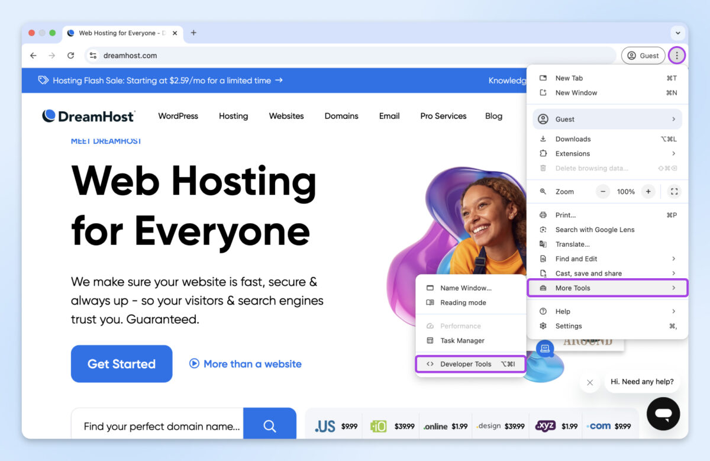Click the full screen icon in Zoom row
The width and height of the screenshot is (710, 461).
674,191
